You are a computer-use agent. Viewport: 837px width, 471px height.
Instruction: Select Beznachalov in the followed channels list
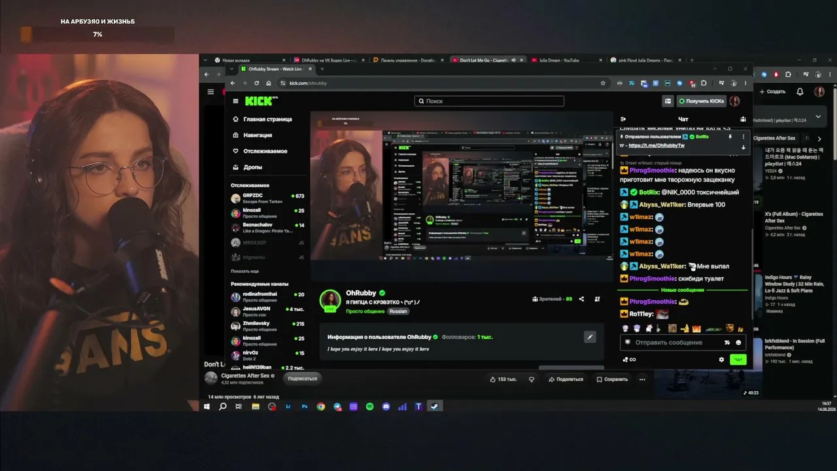tap(268, 228)
